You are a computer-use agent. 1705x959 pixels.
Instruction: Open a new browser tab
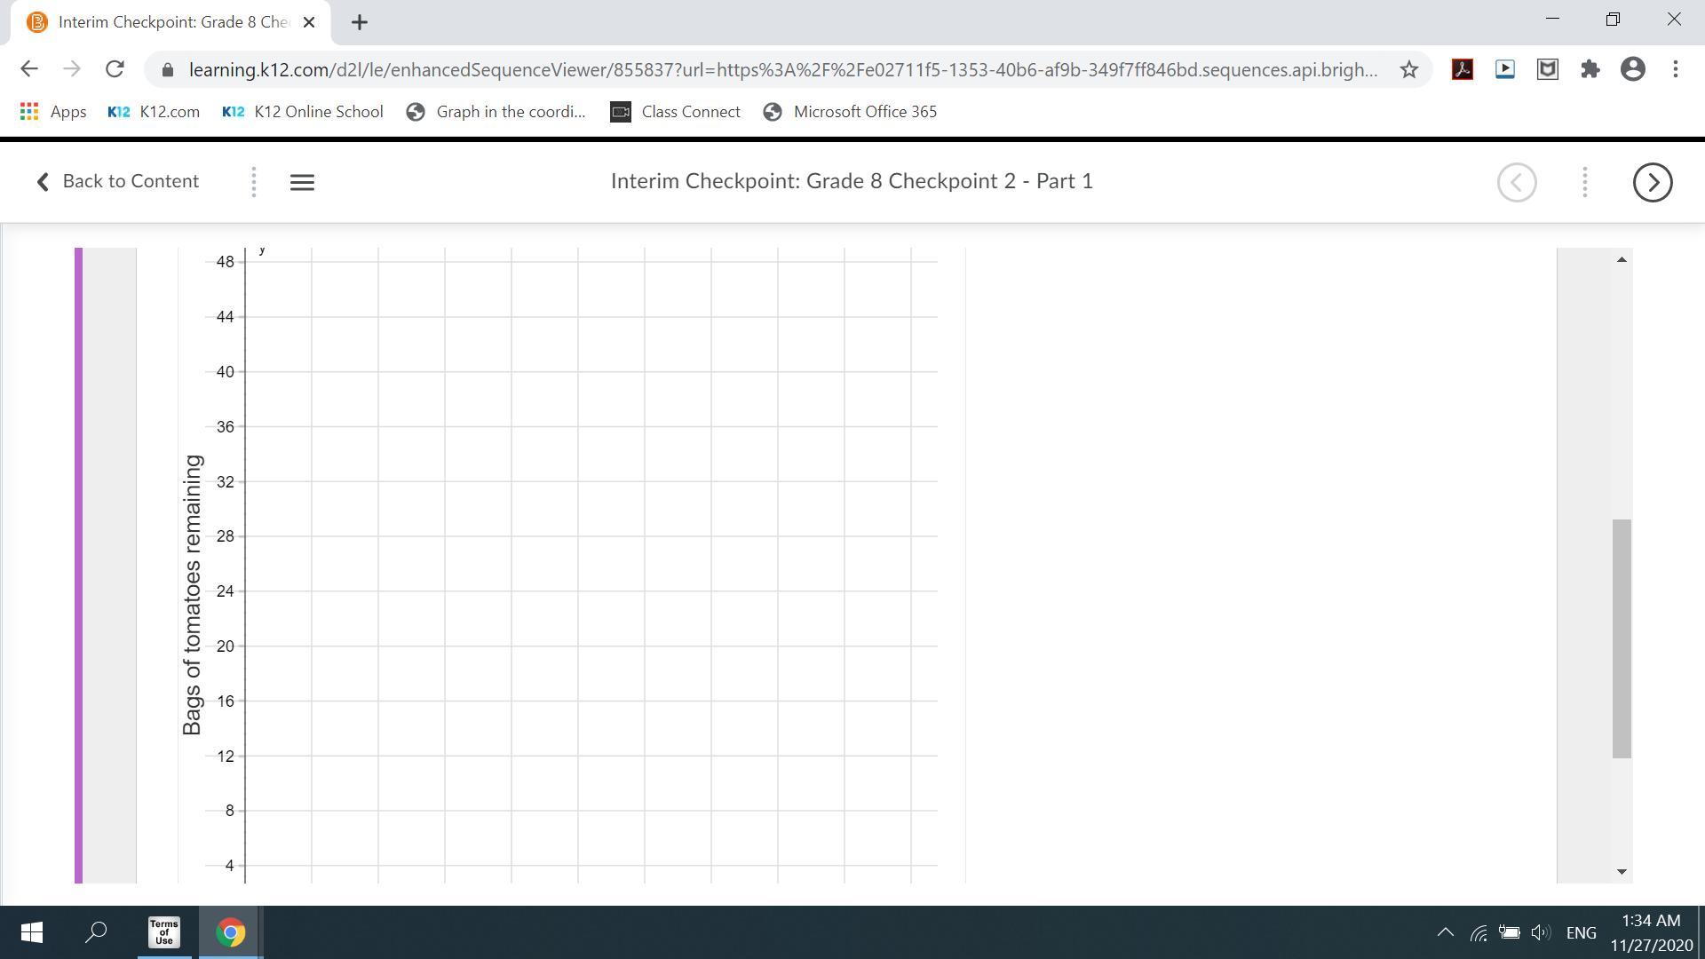[359, 22]
